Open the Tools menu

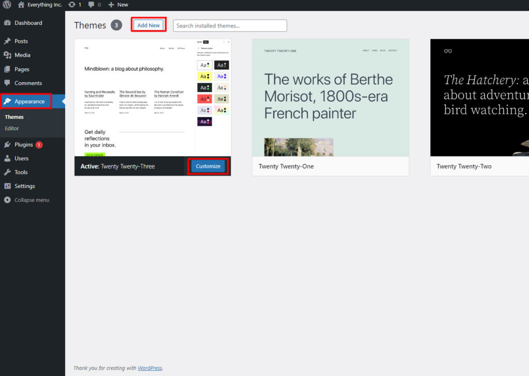coord(21,173)
